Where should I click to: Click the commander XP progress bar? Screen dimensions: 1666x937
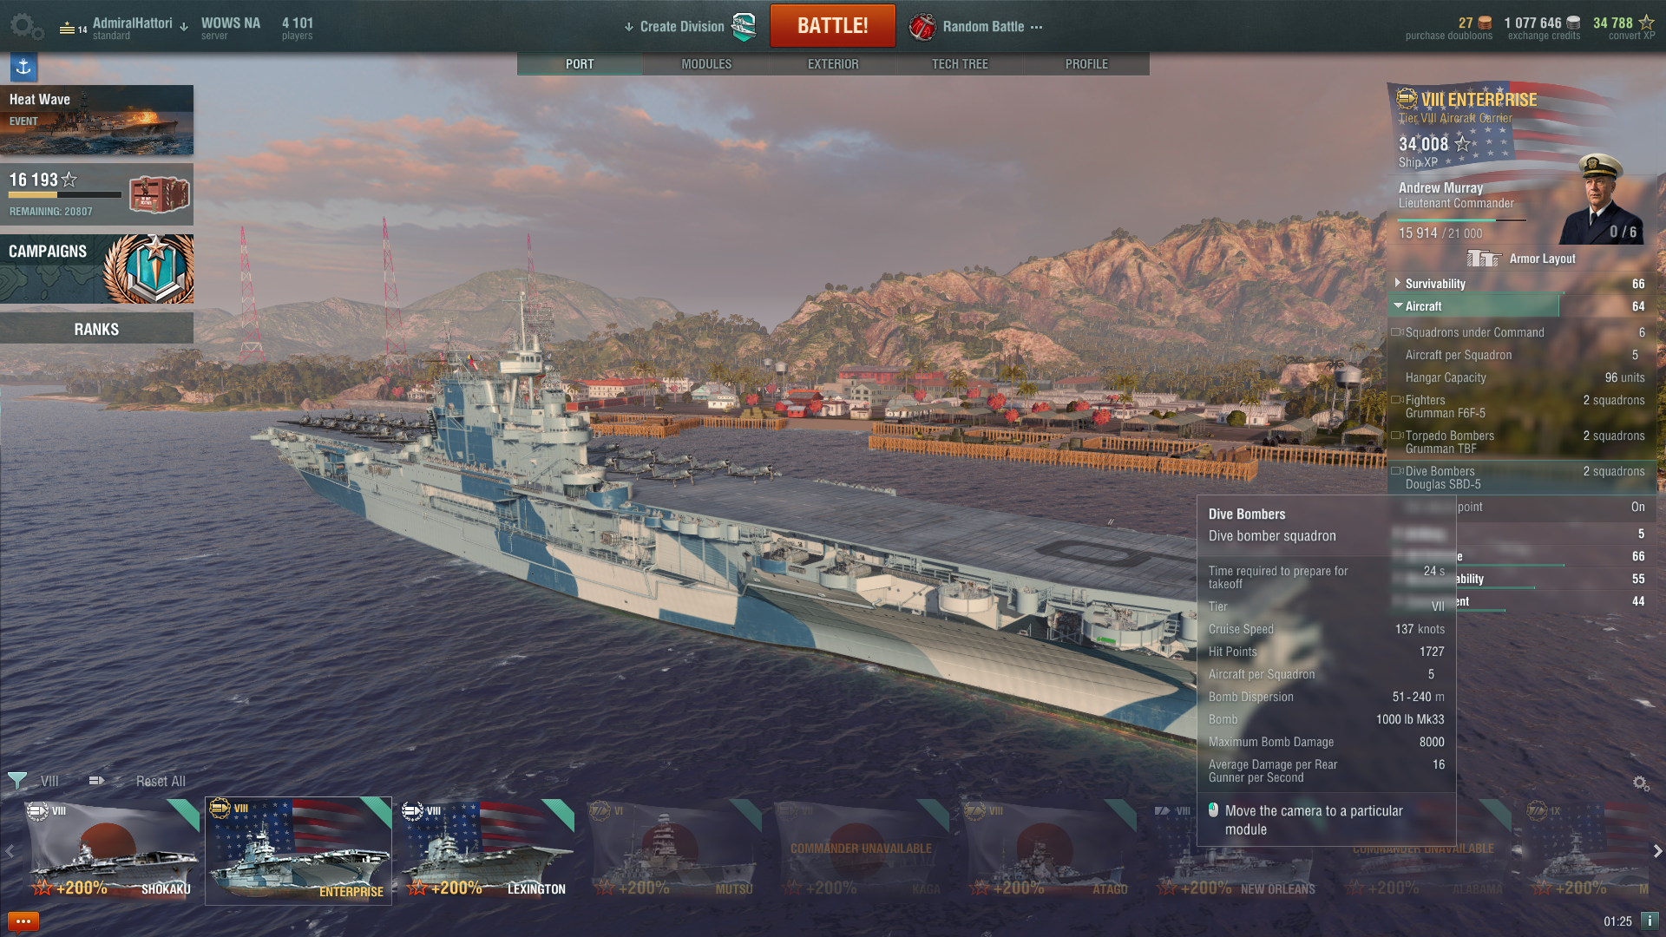(x=1462, y=220)
